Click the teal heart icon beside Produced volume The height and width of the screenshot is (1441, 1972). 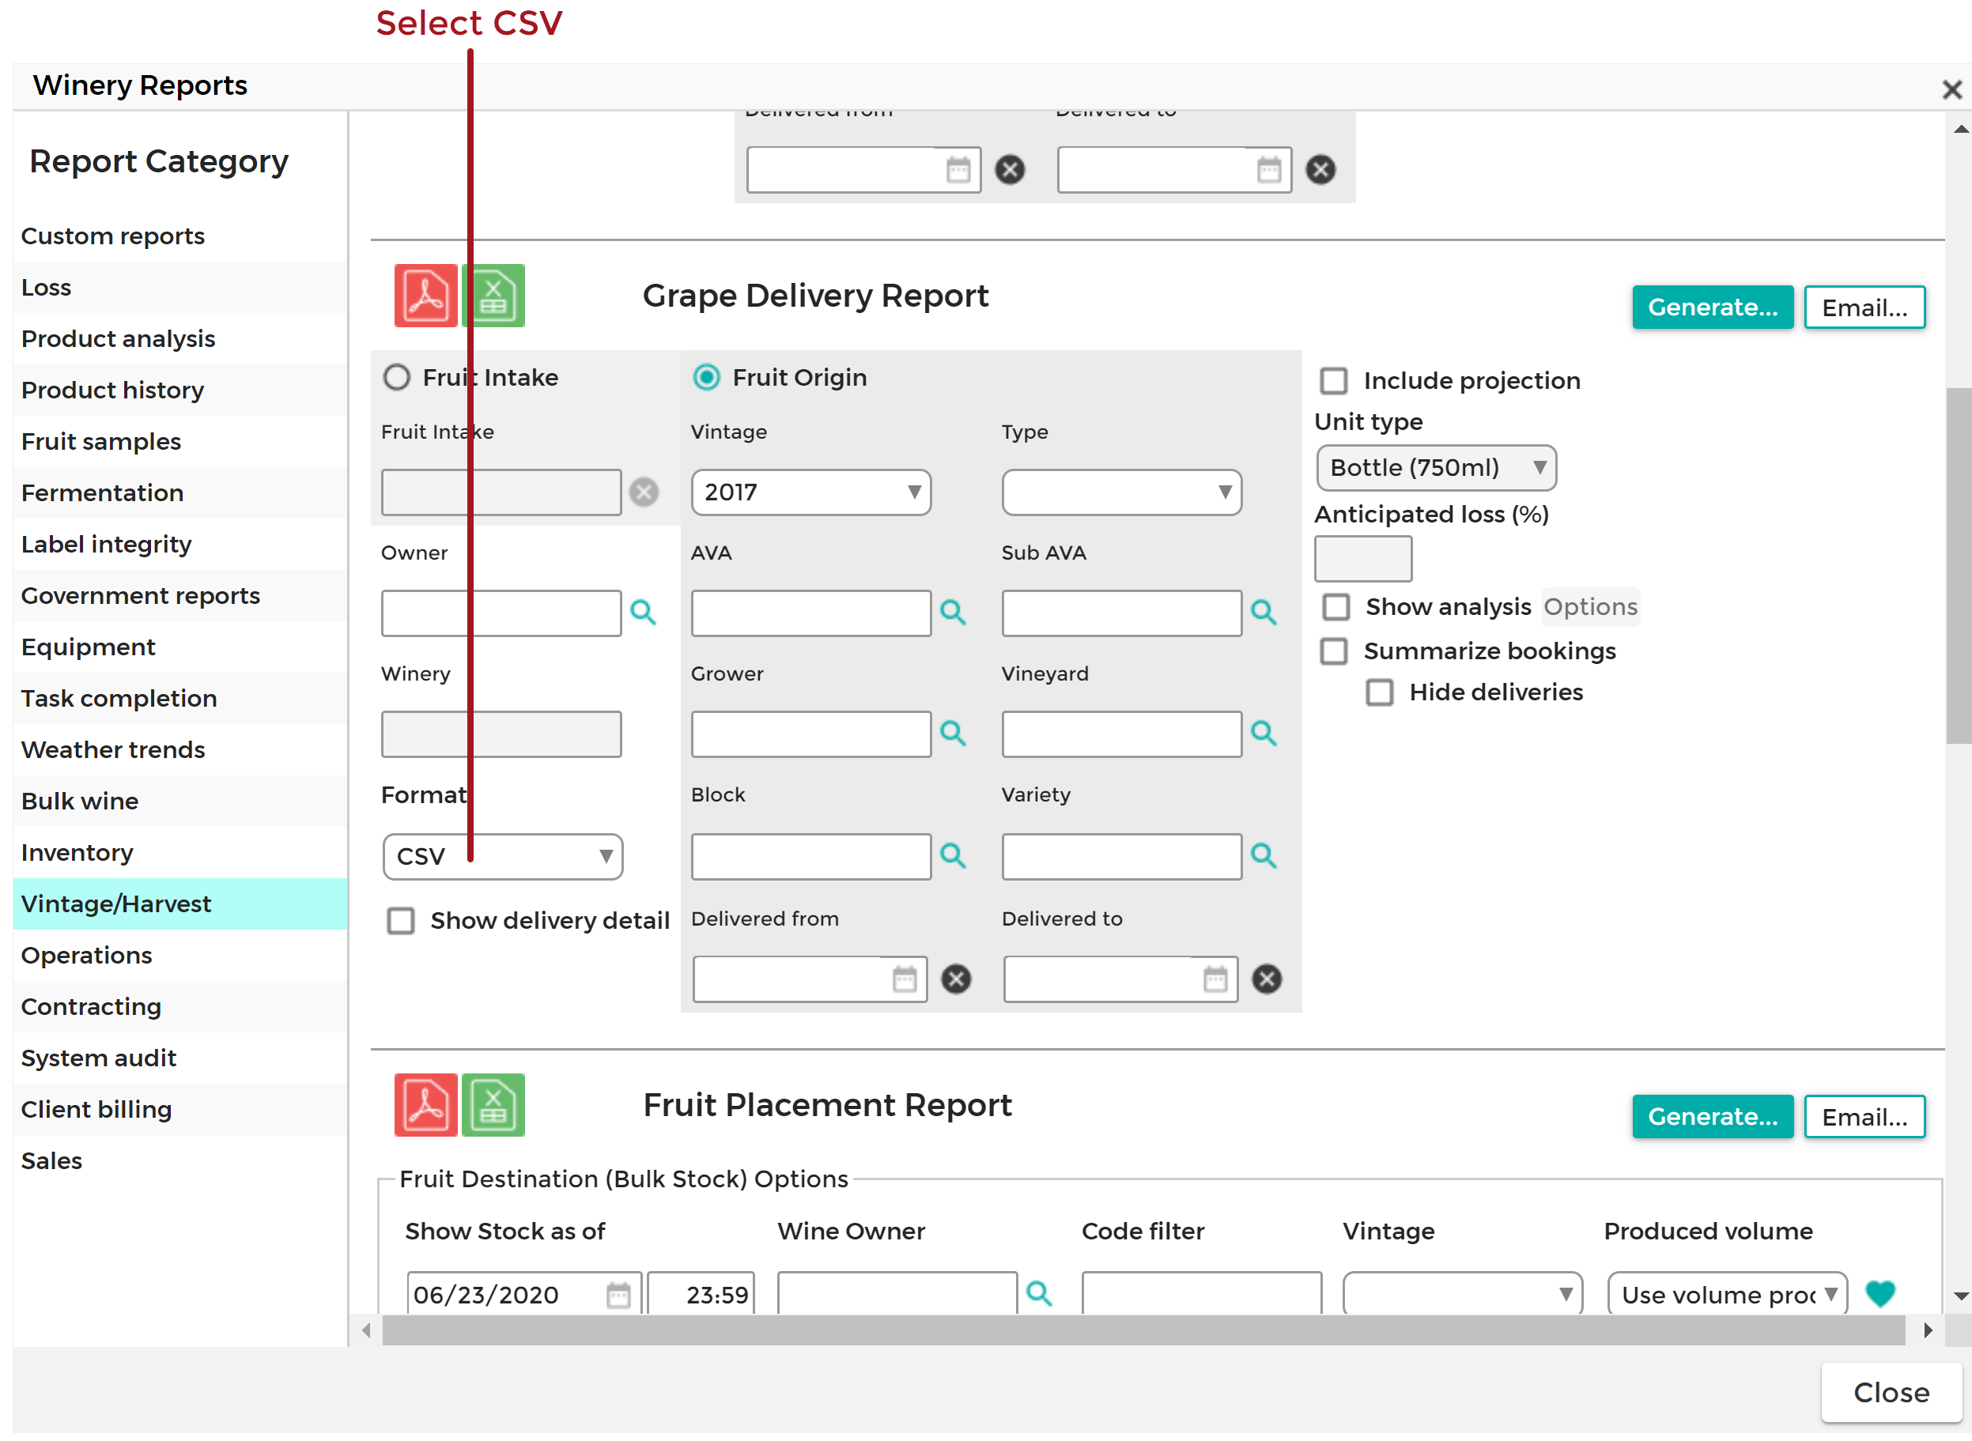click(x=1880, y=1294)
